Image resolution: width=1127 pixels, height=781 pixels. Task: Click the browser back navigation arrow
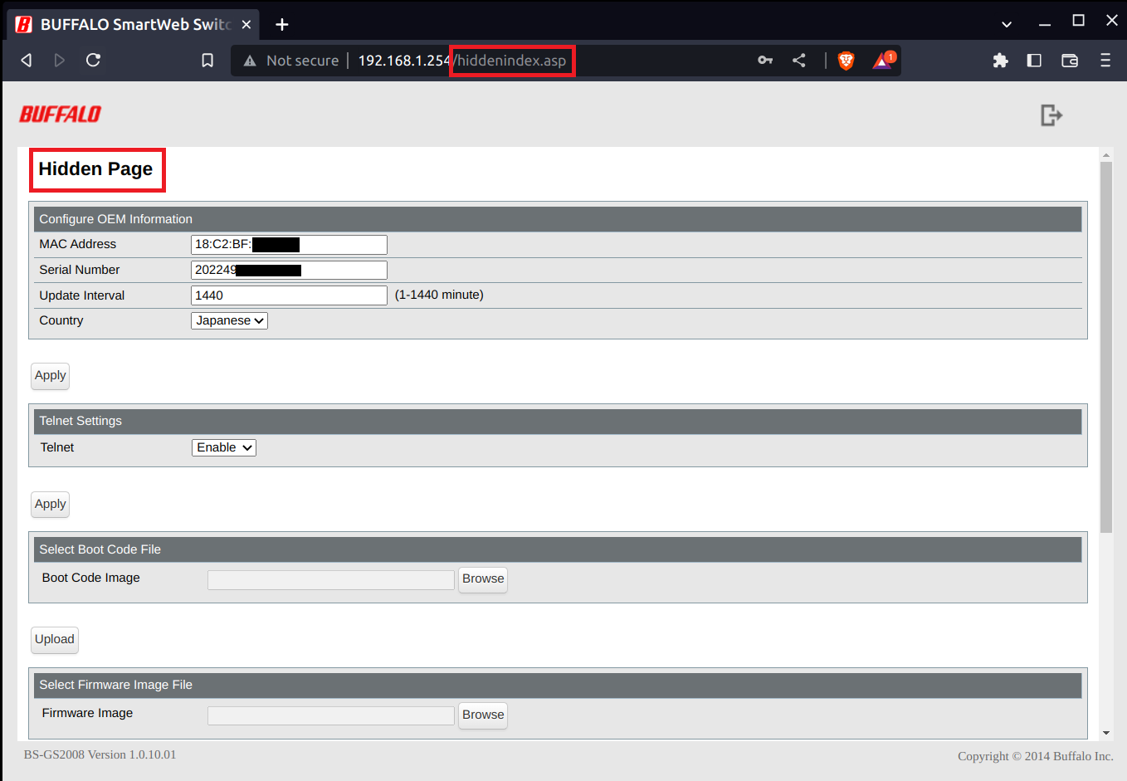(27, 61)
